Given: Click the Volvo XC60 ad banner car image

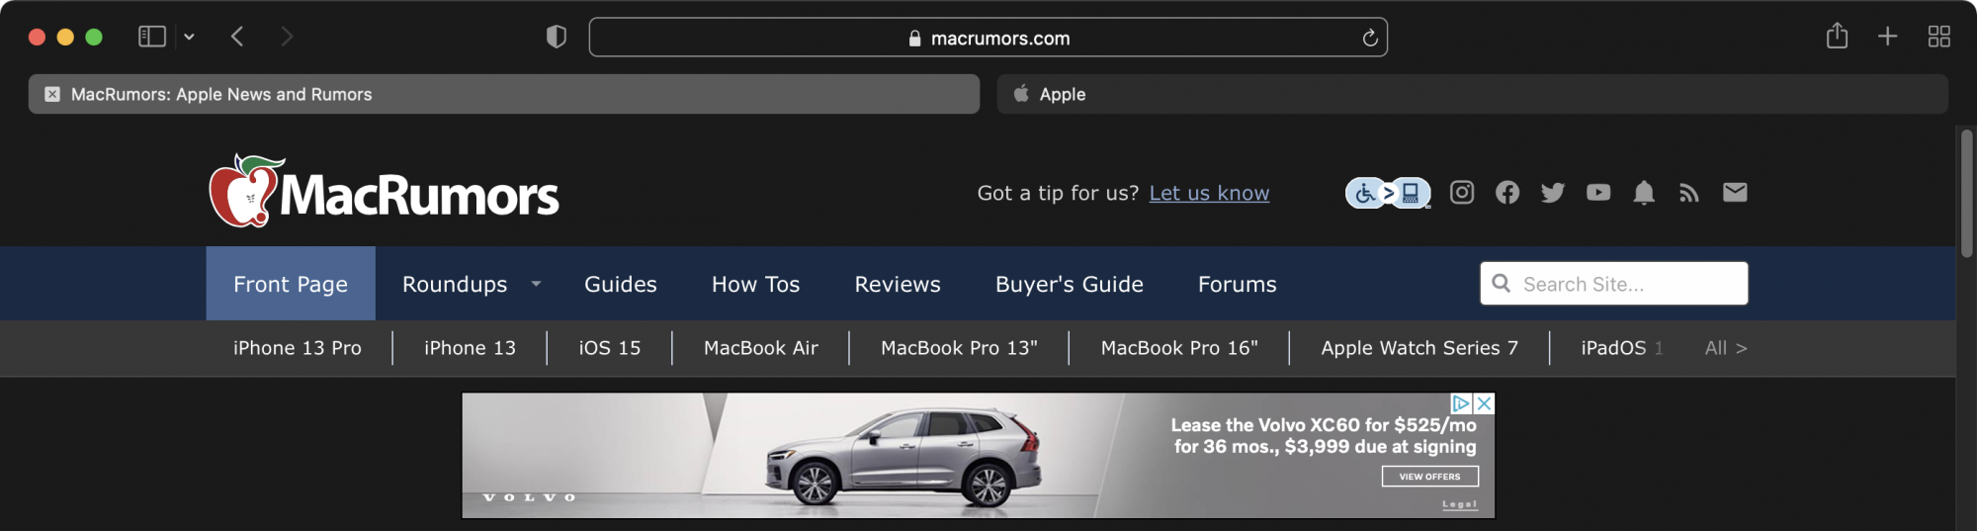Looking at the screenshot, I should tap(903, 461).
